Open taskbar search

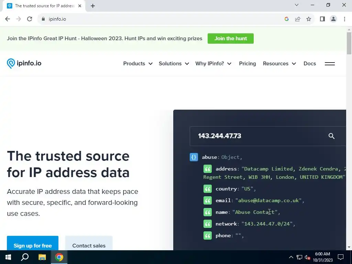[x=25, y=257]
